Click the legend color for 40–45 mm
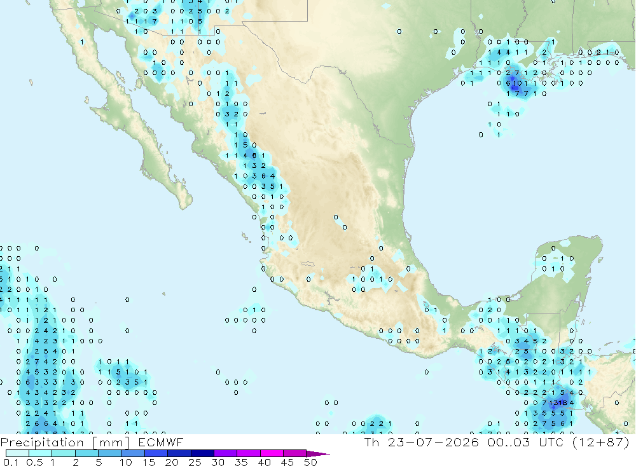The width and height of the screenshot is (636, 466). [x=272, y=453]
